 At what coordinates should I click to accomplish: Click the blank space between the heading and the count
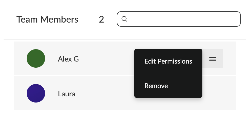(89, 19)
